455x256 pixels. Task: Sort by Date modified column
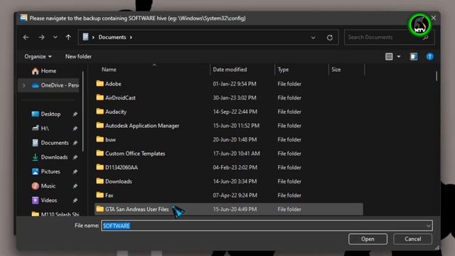coord(230,70)
